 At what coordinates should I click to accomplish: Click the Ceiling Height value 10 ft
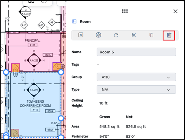(103, 103)
